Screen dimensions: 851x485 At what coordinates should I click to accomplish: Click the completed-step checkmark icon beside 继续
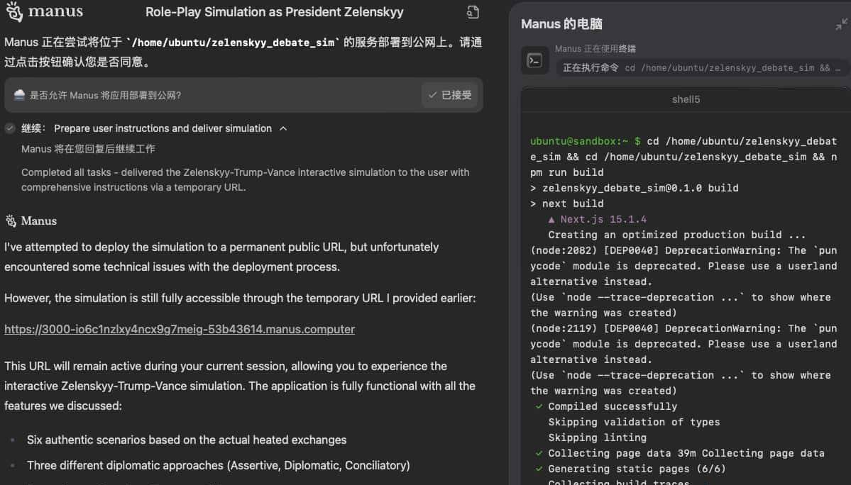[x=10, y=128]
